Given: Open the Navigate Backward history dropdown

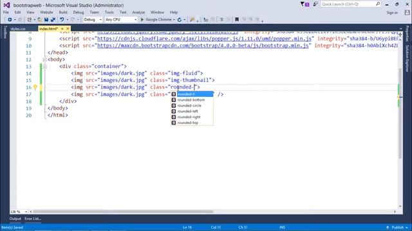Looking at the screenshot, I should 15,20.
